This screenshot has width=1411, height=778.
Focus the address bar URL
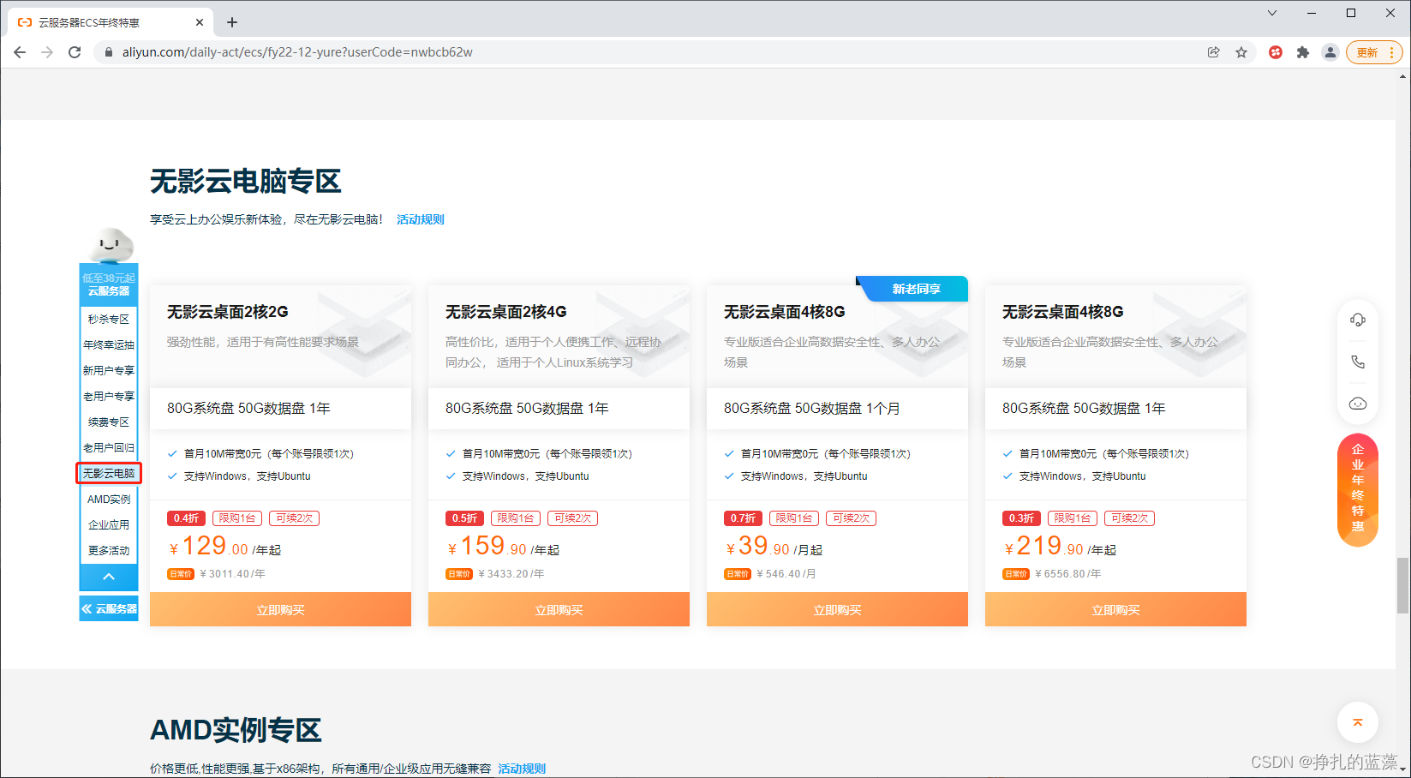tap(297, 52)
